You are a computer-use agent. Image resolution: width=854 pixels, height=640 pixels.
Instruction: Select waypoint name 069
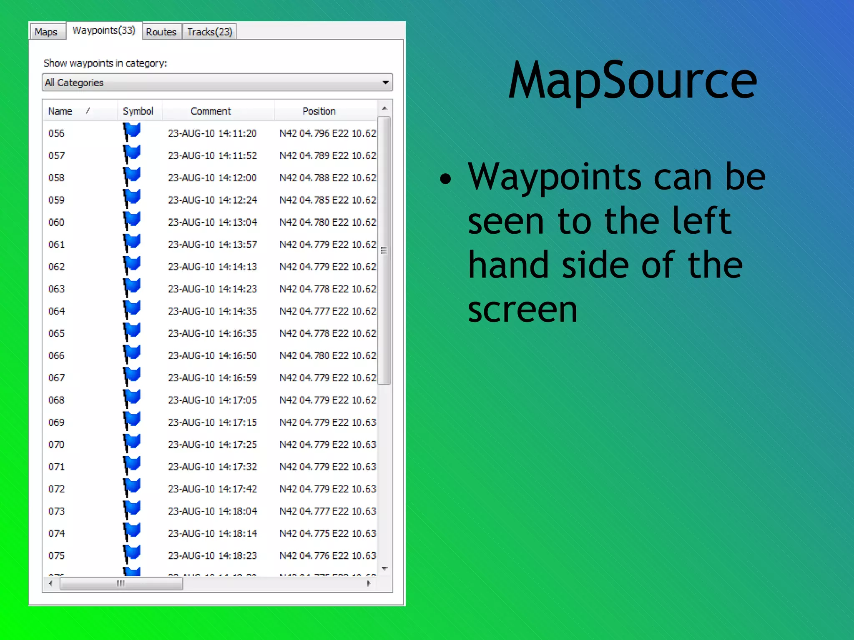(x=56, y=422)
